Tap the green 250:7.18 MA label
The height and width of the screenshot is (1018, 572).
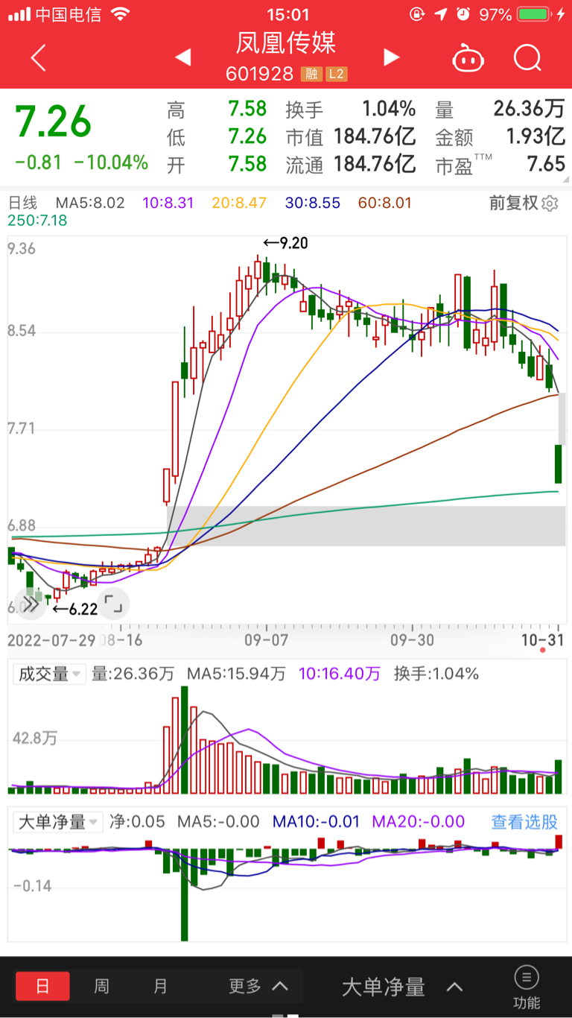[37, 220]
